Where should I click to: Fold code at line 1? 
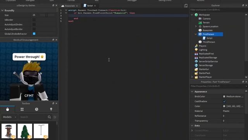tap(66, 10)
